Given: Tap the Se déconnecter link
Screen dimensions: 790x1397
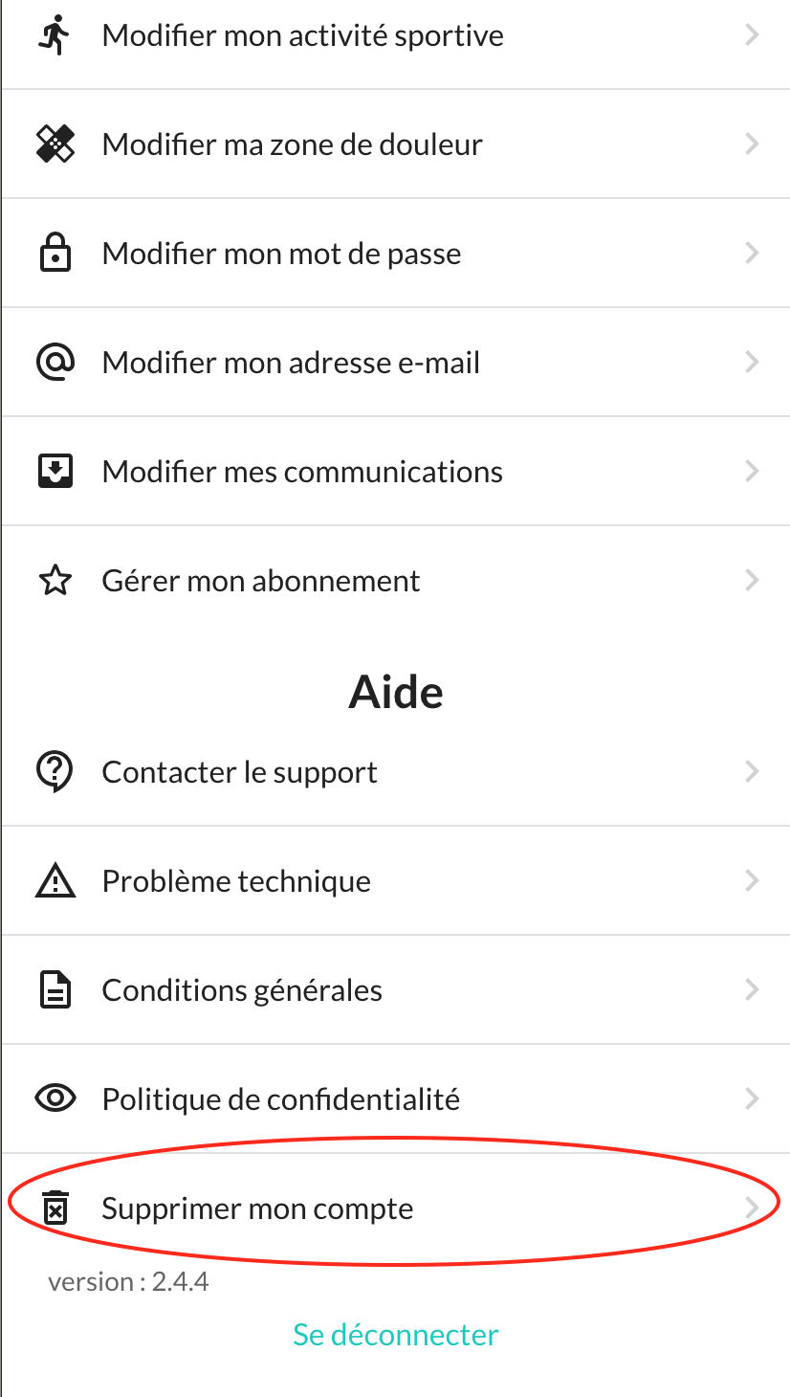Looking at the screenshot, I should [396, 1335].
